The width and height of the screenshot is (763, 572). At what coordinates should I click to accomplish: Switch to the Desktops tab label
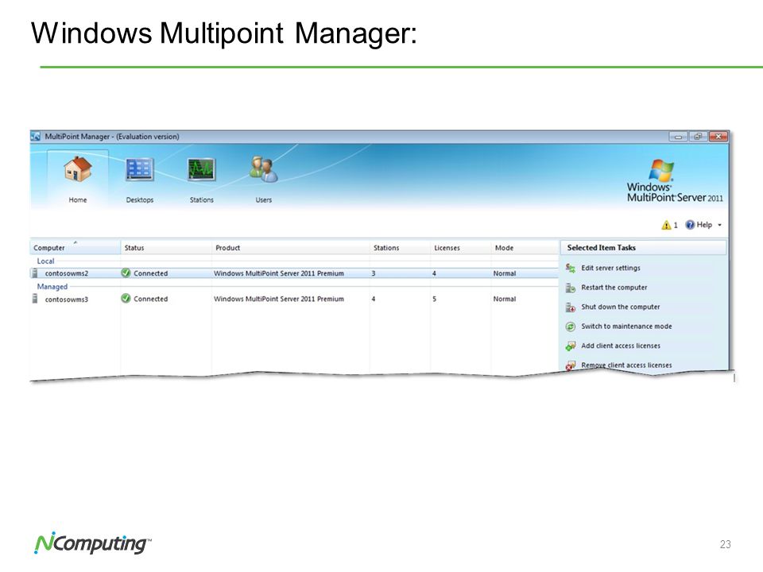click(x=140, y=200)
